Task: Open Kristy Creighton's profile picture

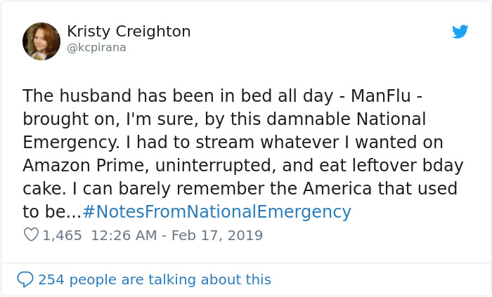Action: coord(41,41)
